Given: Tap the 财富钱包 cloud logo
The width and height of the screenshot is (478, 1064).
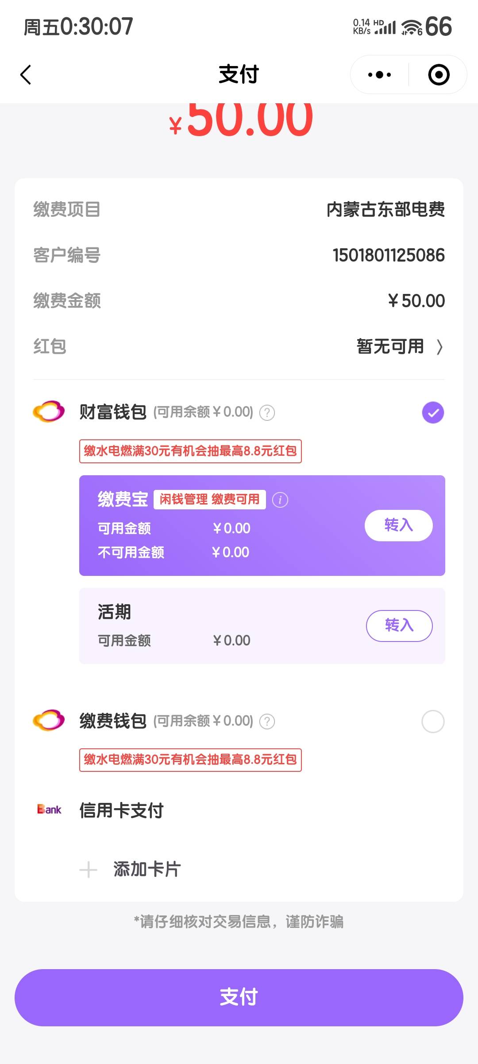Looking at the screenshot, I should (49, 412).
